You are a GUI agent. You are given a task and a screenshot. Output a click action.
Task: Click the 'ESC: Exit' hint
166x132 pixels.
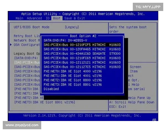pyautogui.click(x=118, y=107)
